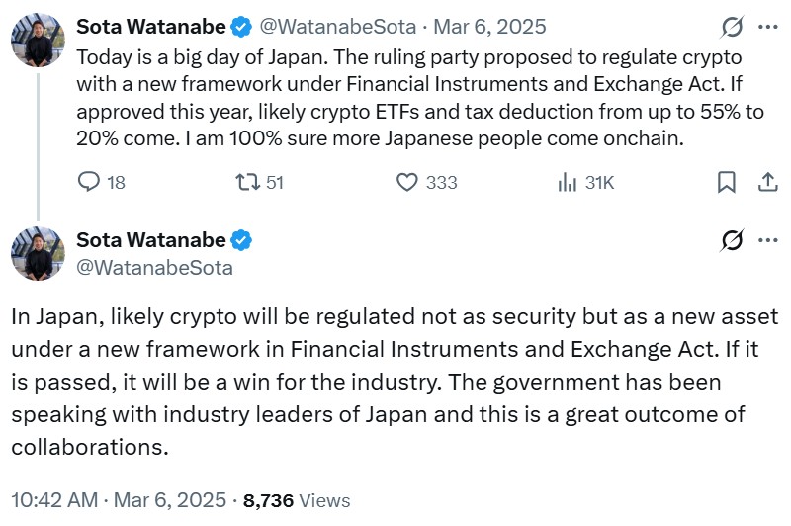Click the 8,736 Views count
The width and height of the screenshot is (791, 526).
[x=297, y=501]
